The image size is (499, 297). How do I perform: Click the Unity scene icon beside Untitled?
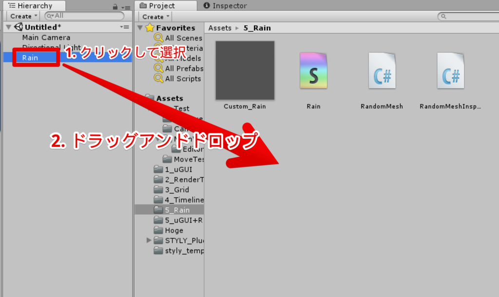pos(19,27)
